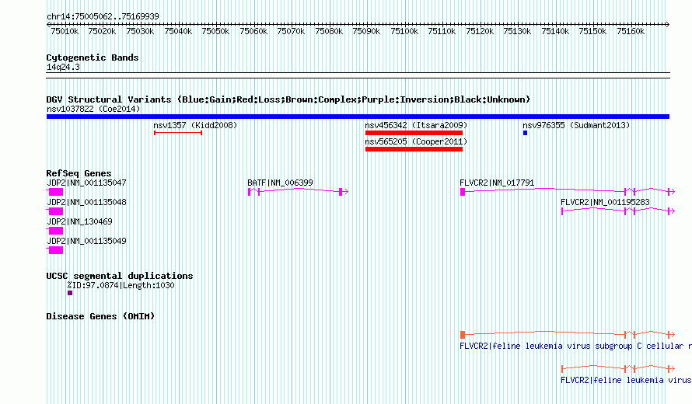Open the nsv456342 (Itsara2009) label
This screenshot has height=404, width=692.
(416, 125)
